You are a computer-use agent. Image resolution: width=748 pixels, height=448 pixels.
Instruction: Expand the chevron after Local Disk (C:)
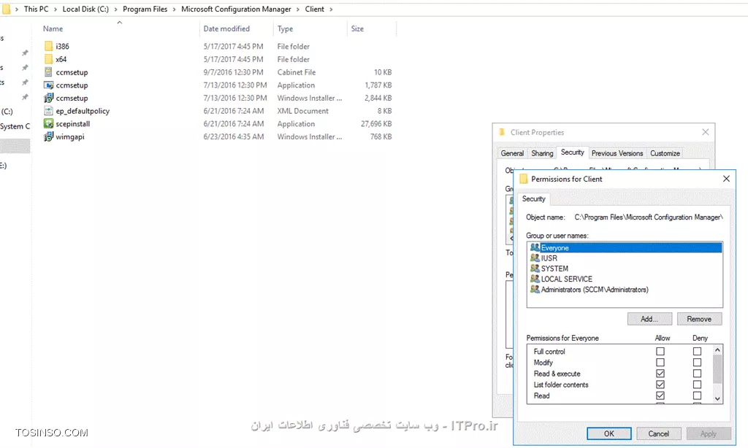[115, 9]
